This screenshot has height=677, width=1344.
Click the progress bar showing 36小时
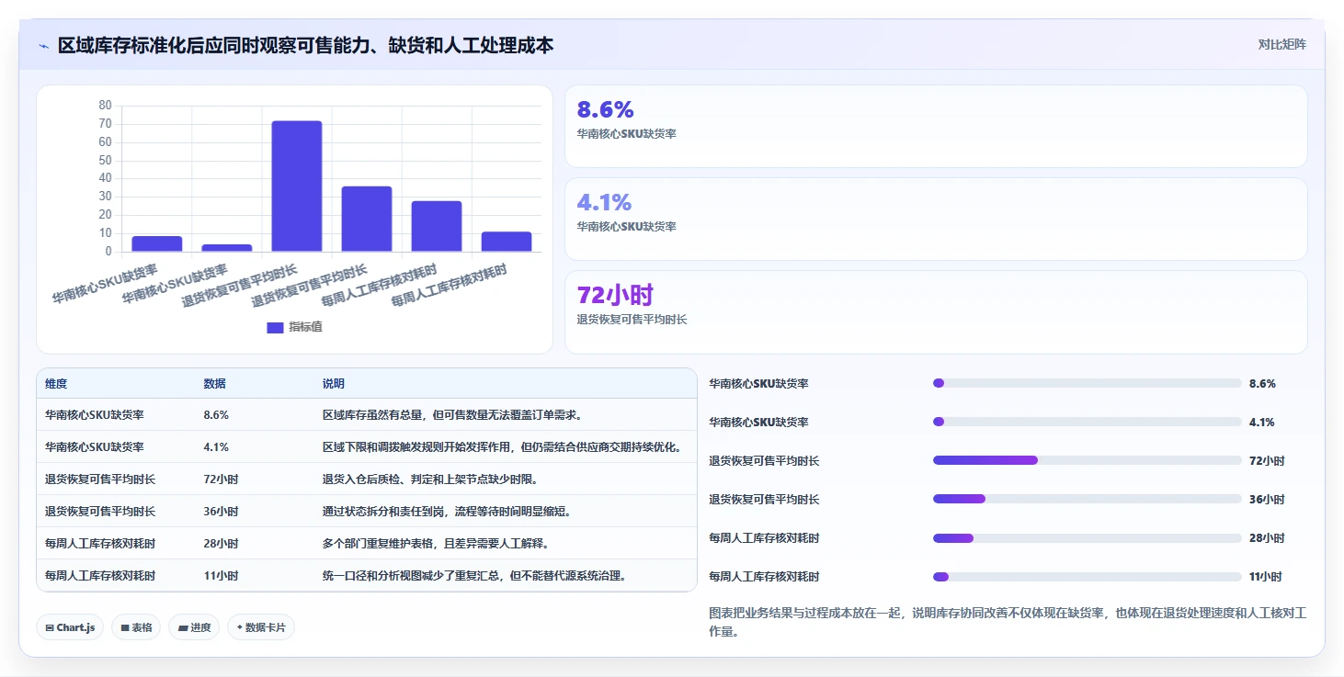(x=1088, y=499)
